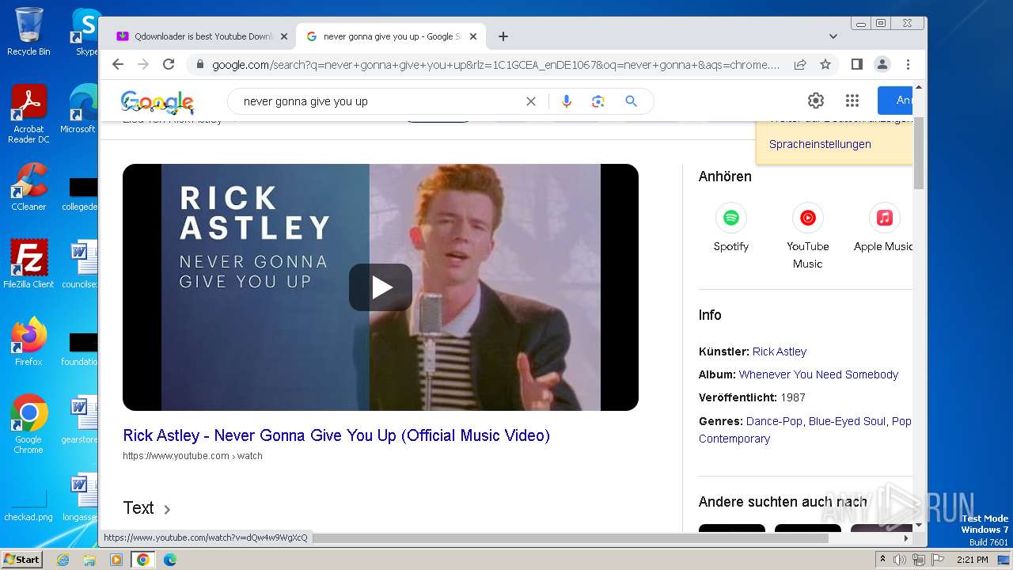The image size is (1013, 570).
Task: Listen on YouTube Music
Action: point(807,236)
